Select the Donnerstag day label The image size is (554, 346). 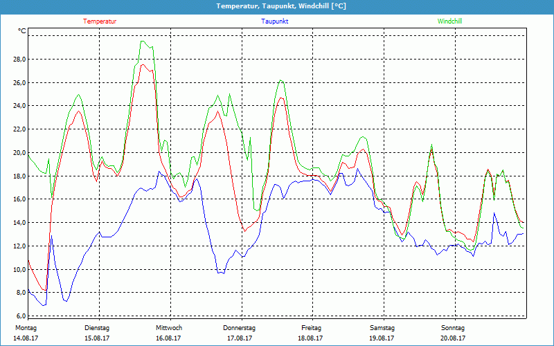click(x=240, y=328)
